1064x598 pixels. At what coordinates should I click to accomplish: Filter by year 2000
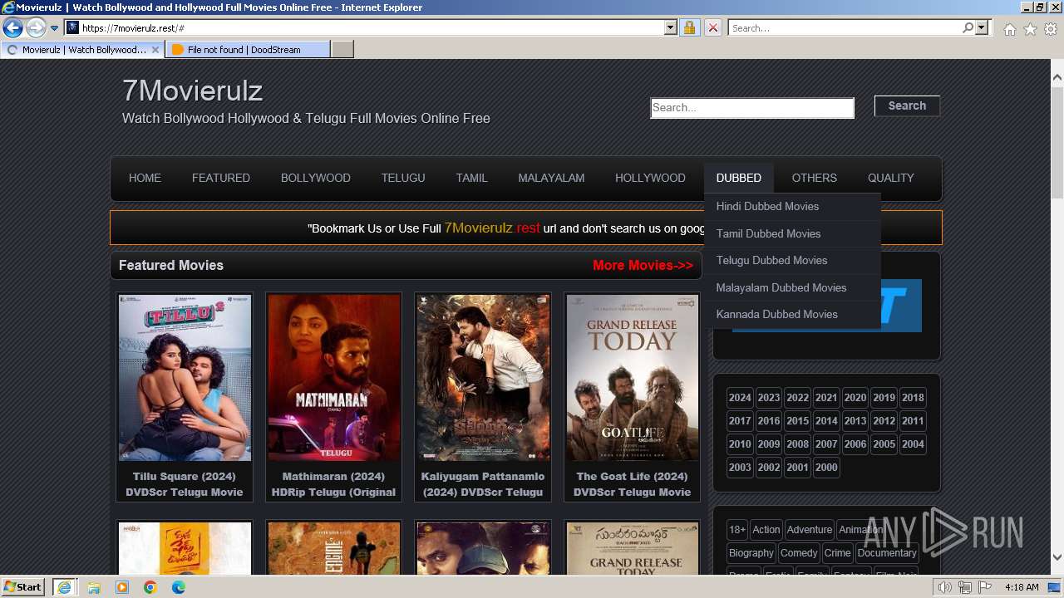826,468
